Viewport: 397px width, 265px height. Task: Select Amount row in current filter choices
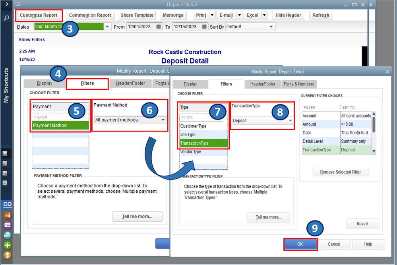pos(337,124)
